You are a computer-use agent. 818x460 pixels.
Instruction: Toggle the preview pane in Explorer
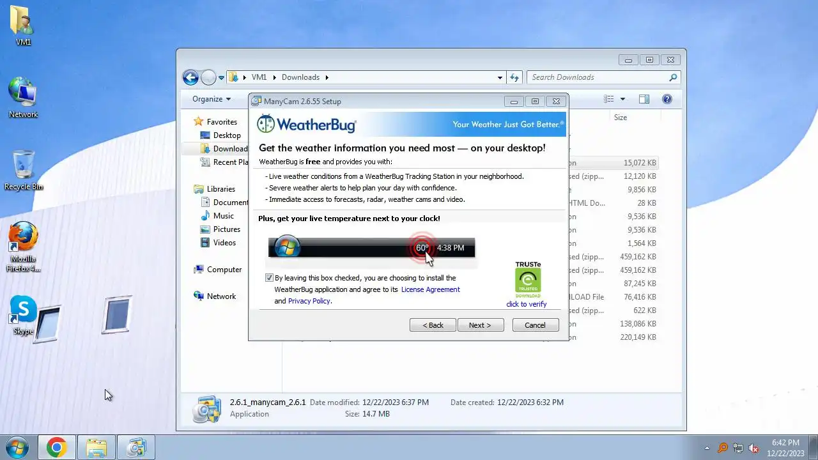pyautogui.click(x=644, y=99)
